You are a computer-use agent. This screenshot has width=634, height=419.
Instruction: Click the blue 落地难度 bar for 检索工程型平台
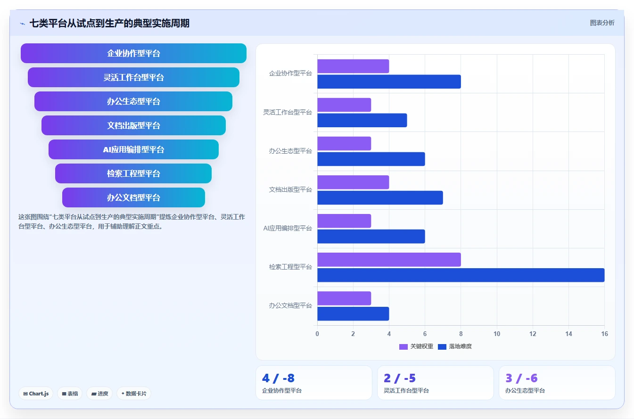tap(461, 275)
